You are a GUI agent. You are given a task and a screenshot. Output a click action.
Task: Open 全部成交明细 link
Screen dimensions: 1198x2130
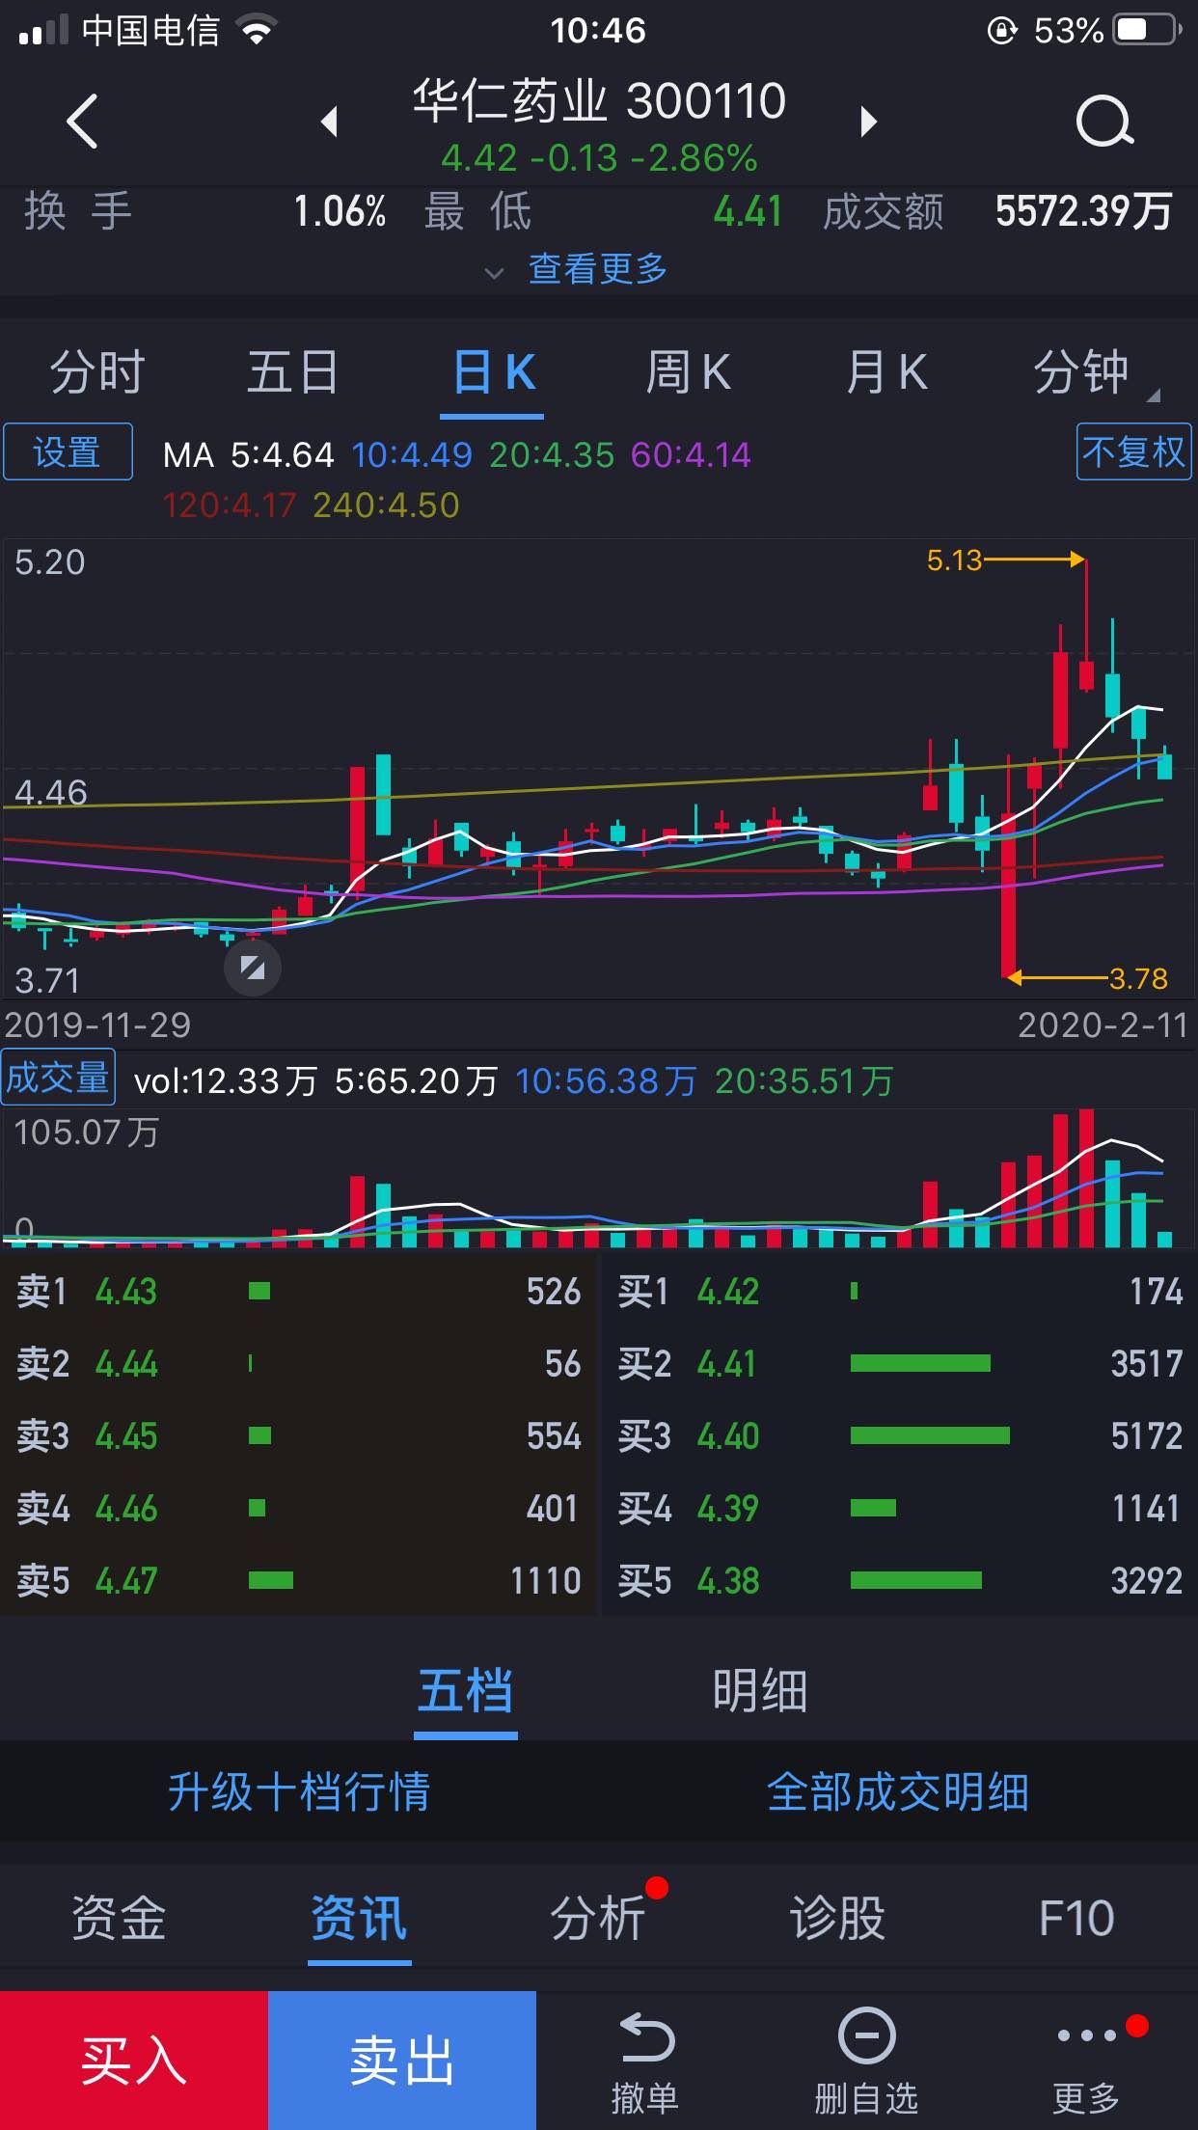898,1792
